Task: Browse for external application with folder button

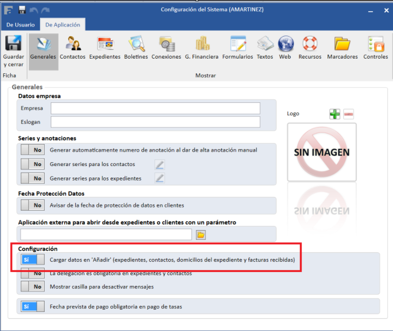Action: click(x=200, y=235)
